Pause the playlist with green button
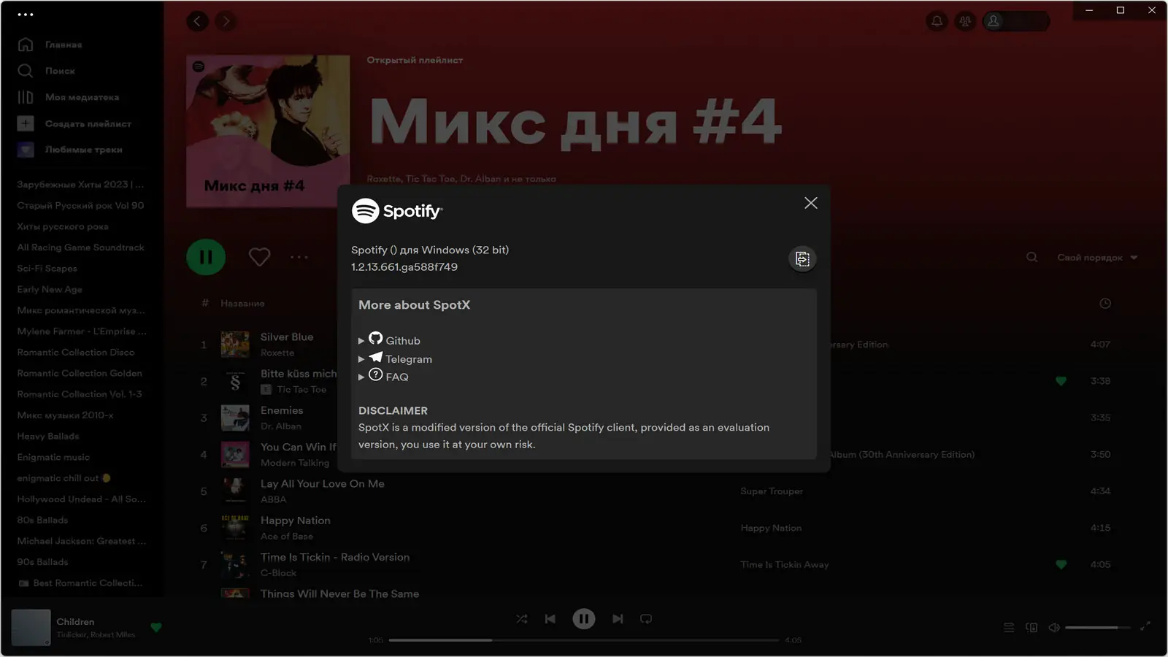This screenshot has height=657, width=1168. click(206, 257)
